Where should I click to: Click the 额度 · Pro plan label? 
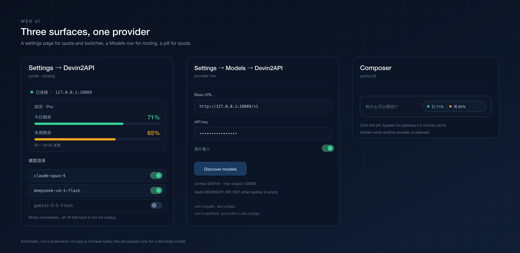(44, 107)
